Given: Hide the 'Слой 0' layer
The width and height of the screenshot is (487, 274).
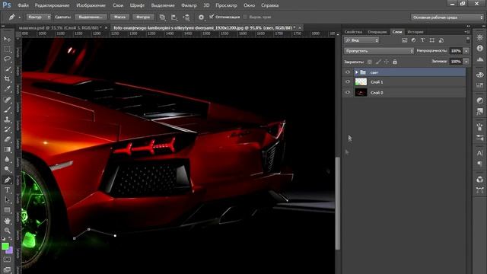Looking at the screenshot, I should (x=348, y=93).
